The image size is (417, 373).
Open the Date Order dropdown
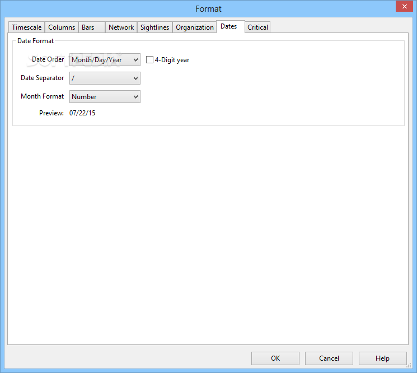click(105, 60)
